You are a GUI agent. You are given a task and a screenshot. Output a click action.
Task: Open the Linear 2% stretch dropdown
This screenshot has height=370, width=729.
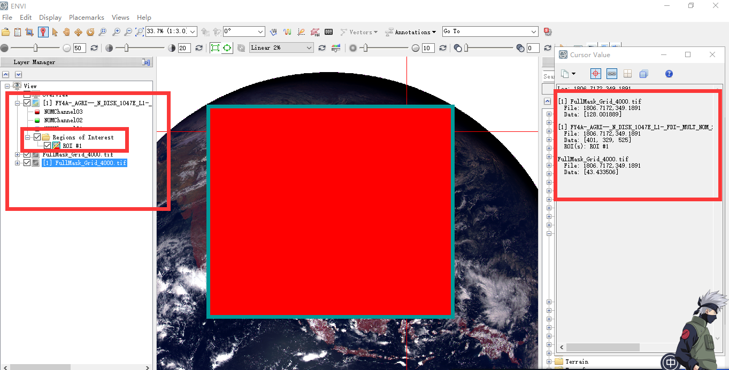309,48
